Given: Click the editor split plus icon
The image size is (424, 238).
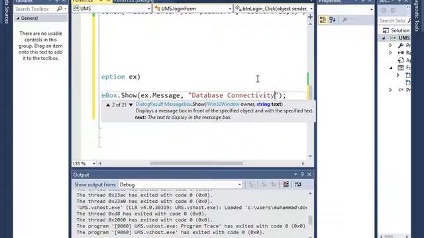Looking at the screenshot, I should (310, 17).
